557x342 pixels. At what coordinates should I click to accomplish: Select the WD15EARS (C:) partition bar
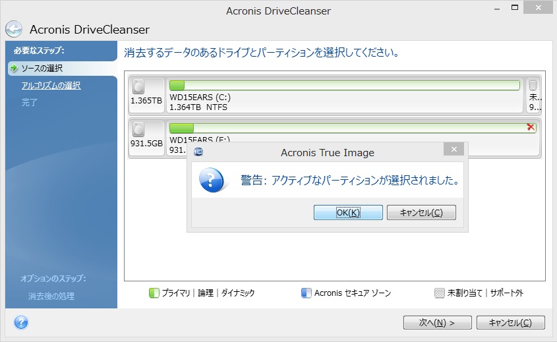345,85
